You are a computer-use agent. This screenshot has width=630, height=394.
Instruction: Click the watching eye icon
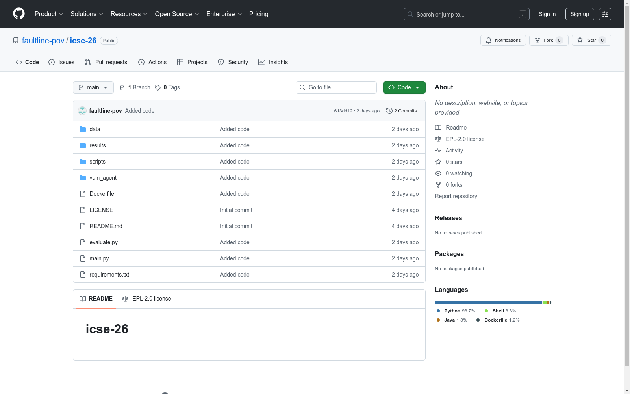pyautogui.click(x=438, y=173)
